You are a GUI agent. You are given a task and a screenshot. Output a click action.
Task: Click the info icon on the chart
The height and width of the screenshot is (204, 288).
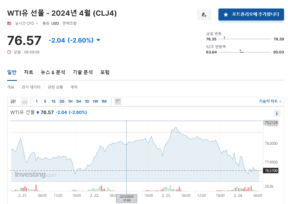pyautogui.click(x=277, y=113)
